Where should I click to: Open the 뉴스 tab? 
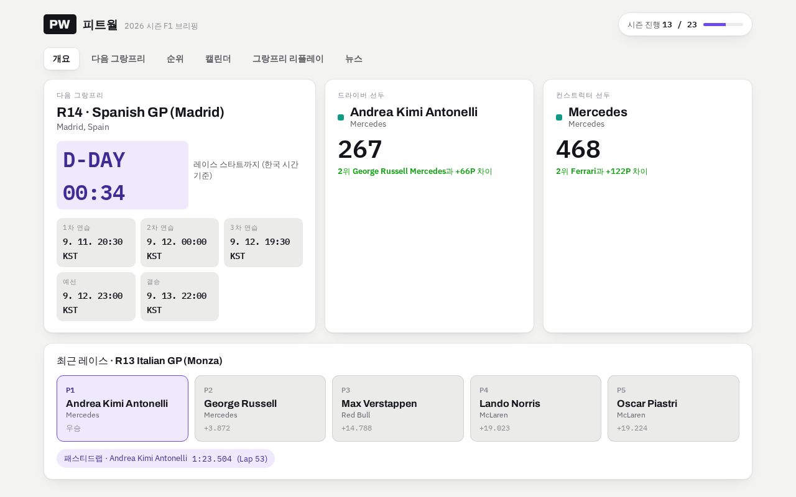pyautogui.click(x=354, y=59)
